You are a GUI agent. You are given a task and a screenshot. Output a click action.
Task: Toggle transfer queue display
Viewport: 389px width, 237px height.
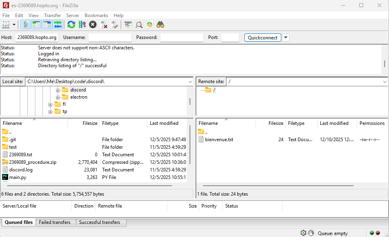tap(58, 25)
